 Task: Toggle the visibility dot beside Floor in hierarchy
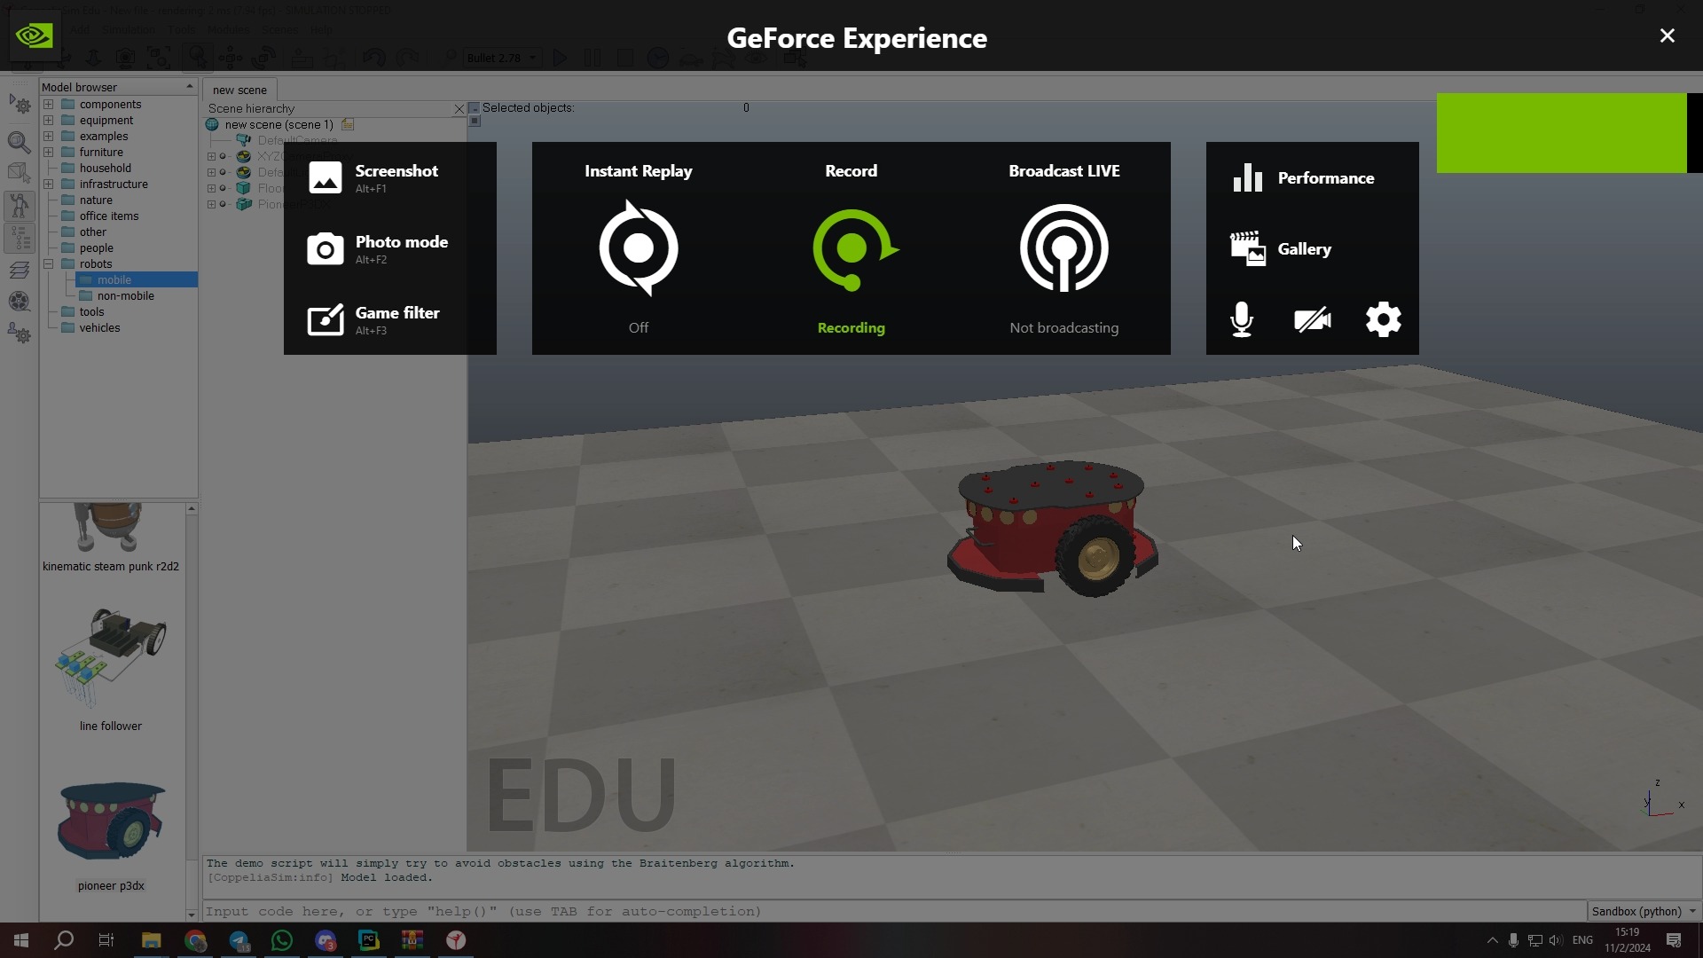224,188
